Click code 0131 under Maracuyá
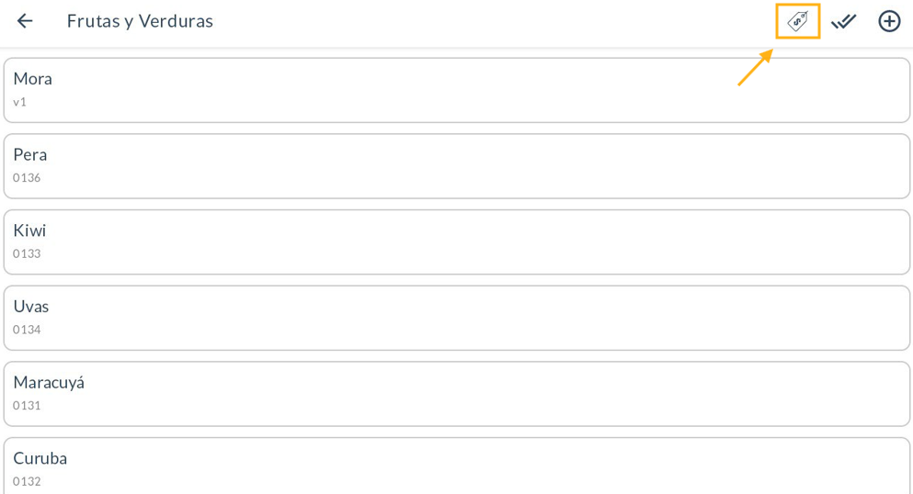Screen dimensions: 913x494 (x=27, y=406)
